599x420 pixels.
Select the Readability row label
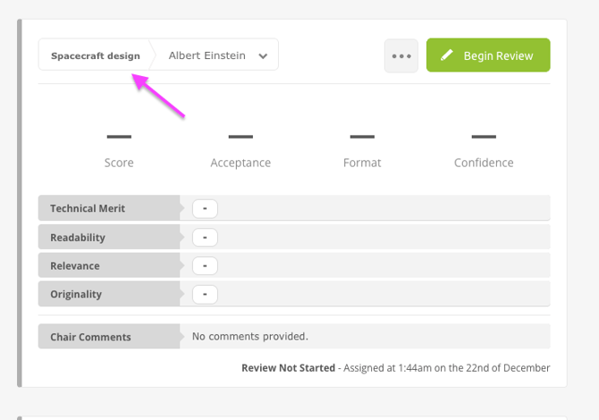[78, 237]
